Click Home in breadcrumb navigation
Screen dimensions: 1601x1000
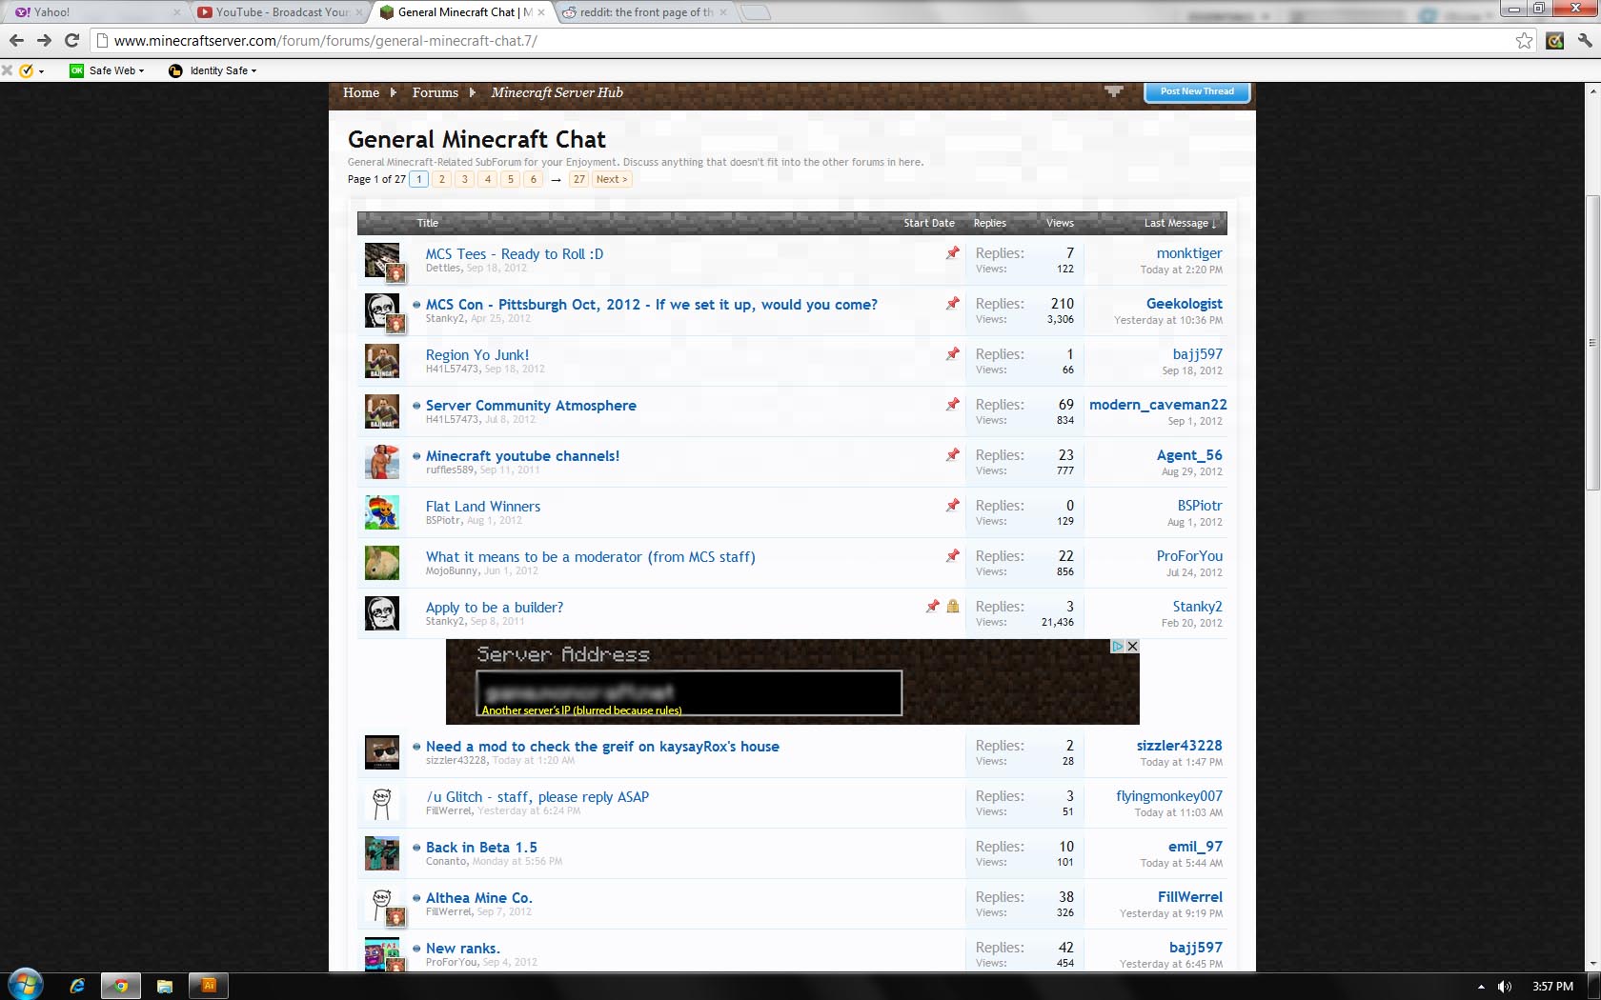point(361,92)
